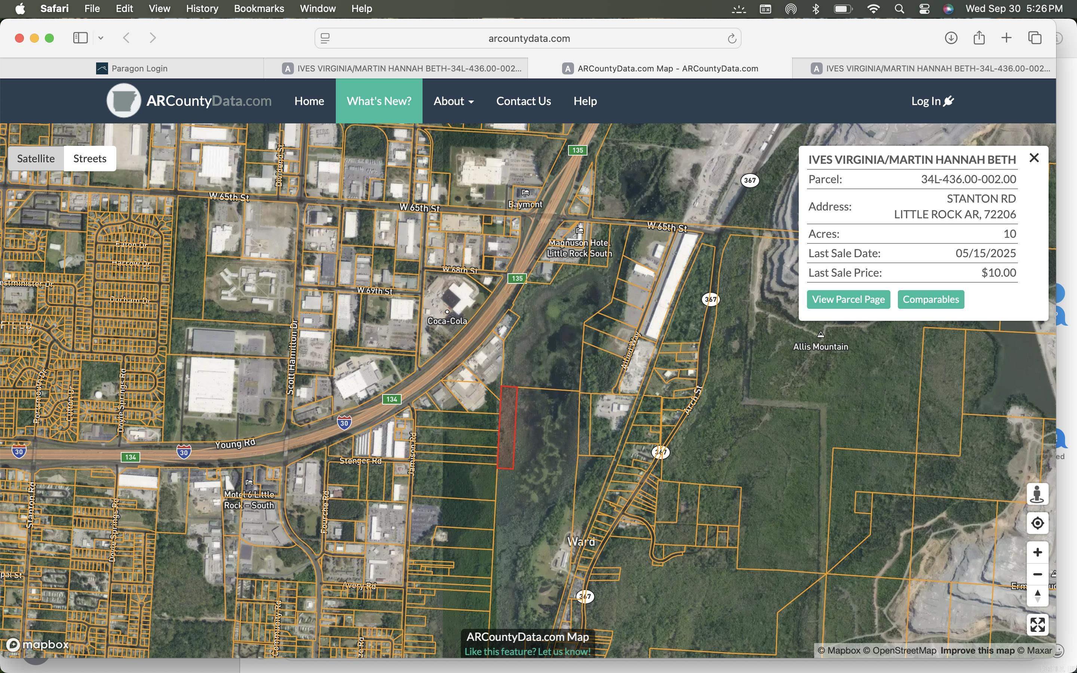
Task: Click View Parcel Page button
Action: click(848, 299)
